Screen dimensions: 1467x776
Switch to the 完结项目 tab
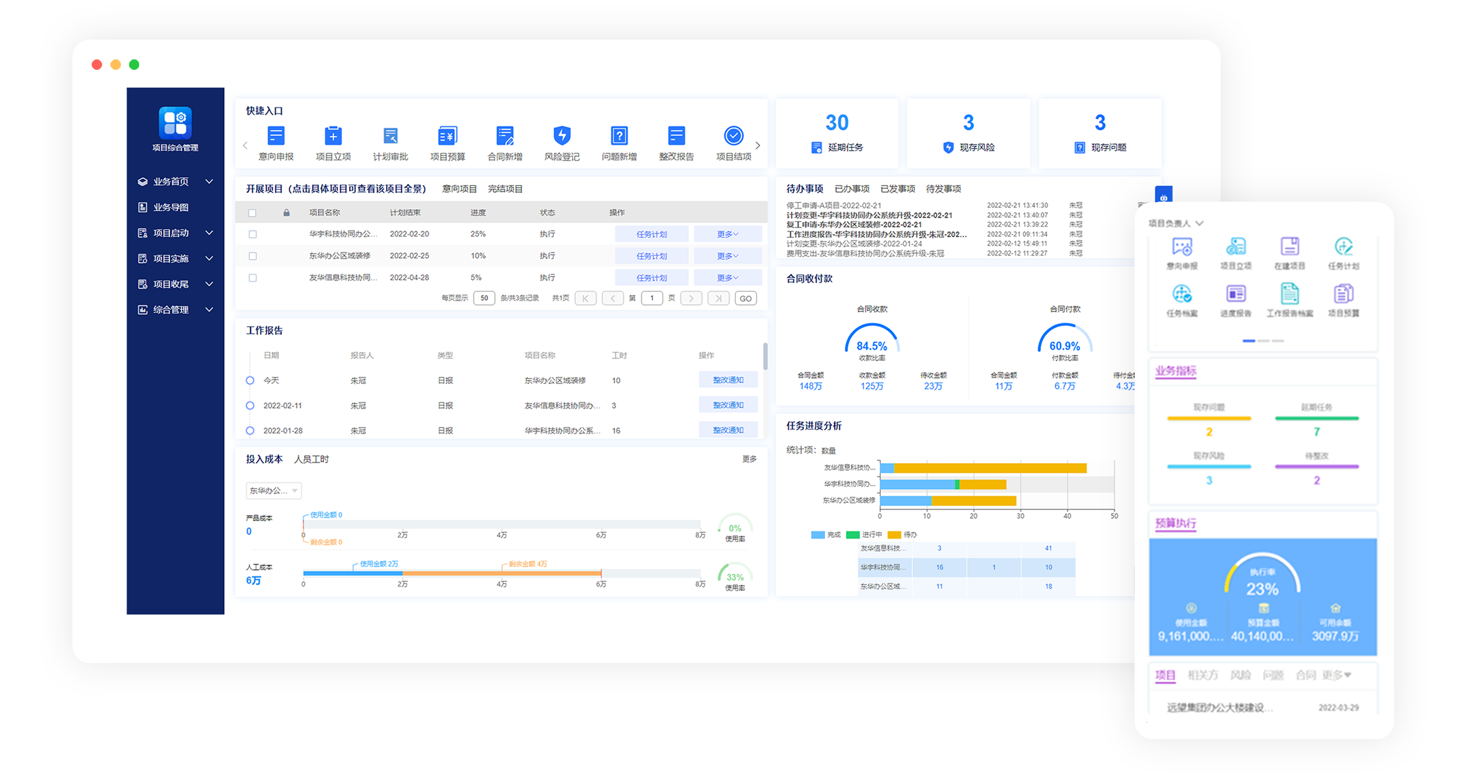(x=505, y=189)
